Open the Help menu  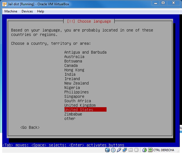tap(41, 11)
